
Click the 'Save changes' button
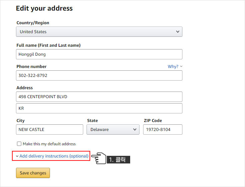click(33, 173)
